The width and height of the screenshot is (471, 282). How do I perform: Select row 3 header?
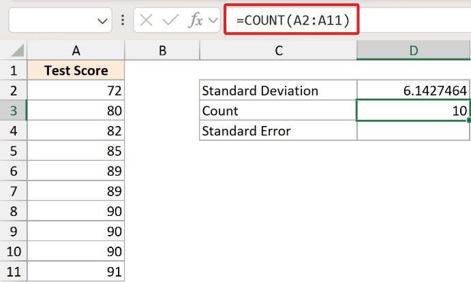tap(13, 110)
